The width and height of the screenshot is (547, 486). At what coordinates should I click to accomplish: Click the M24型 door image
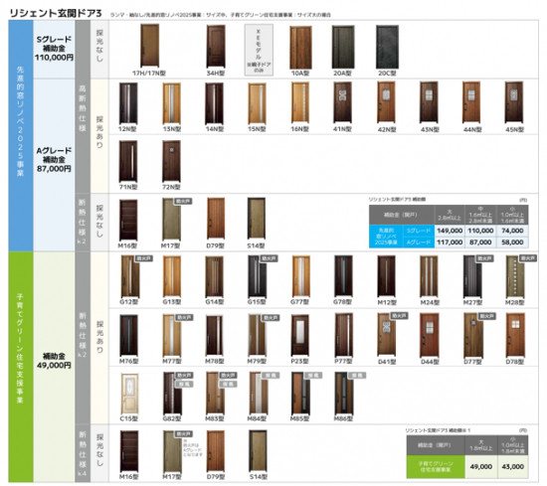(x=429, y=276)
